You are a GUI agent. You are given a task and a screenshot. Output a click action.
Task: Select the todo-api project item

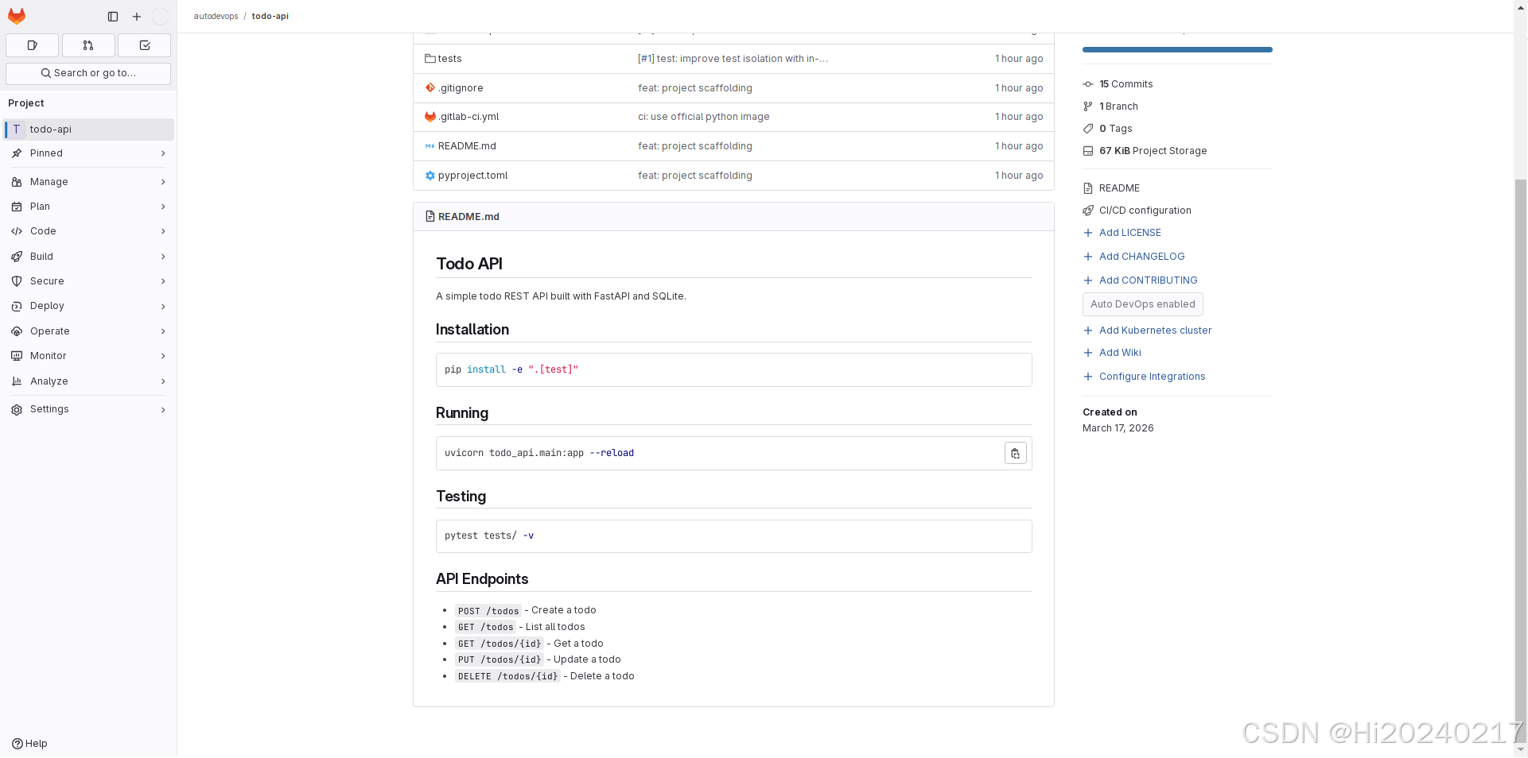coord(88,130)
